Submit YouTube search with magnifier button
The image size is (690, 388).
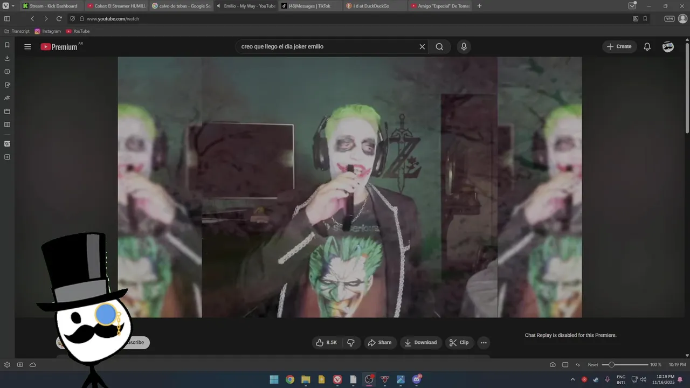[439, 46]
